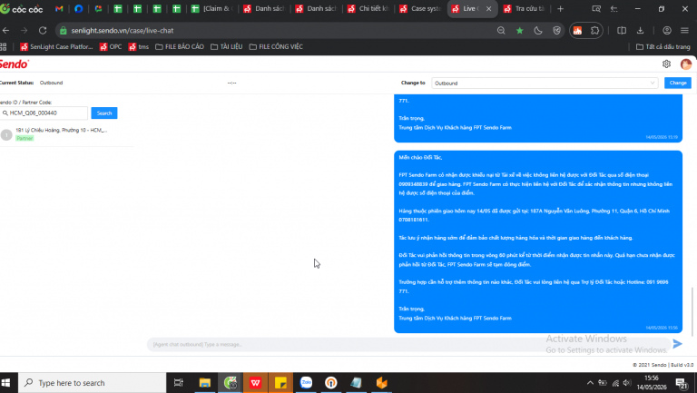Click the send message arrow icon

tap(677, 344)
